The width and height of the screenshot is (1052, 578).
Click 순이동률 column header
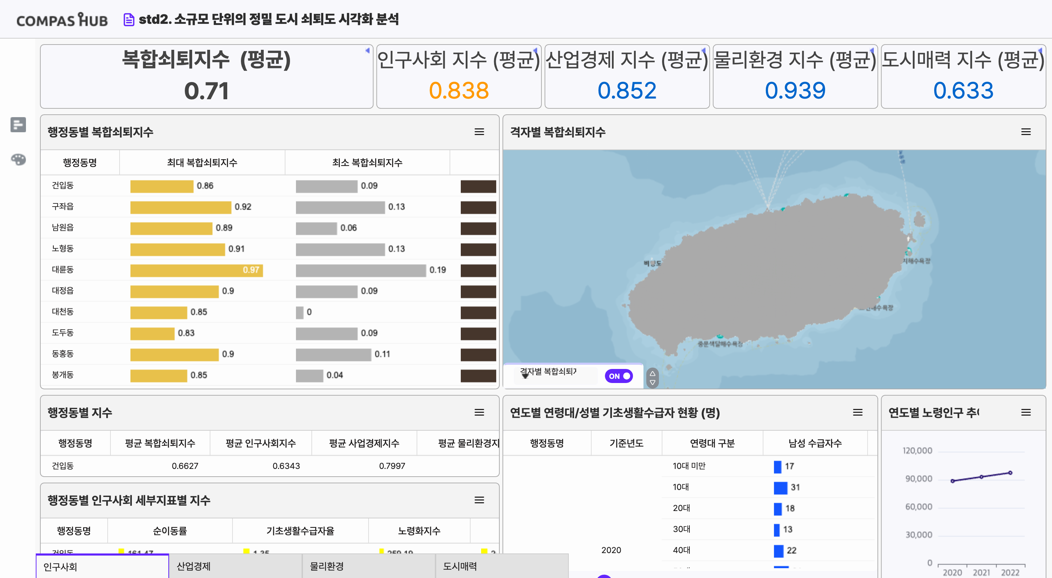coord(170,531)
